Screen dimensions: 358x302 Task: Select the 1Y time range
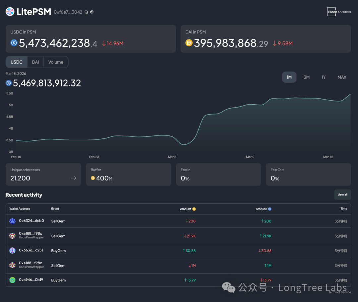(x=324, y=77)
